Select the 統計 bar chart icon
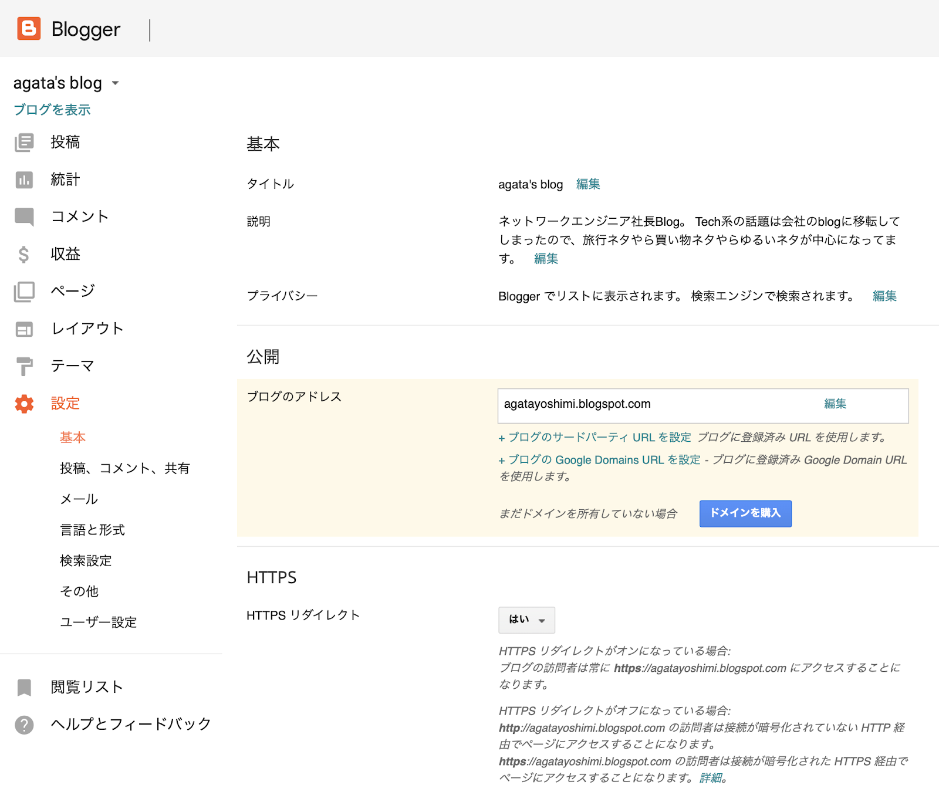Screen dimensions: 939x812 [x=24, y=180]
